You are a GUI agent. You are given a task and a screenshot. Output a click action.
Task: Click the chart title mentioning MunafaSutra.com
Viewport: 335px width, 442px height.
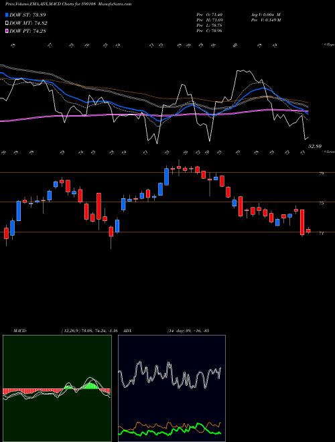click(68, 4)
